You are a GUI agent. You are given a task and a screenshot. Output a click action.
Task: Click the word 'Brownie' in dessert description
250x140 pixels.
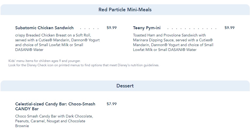pos(22,126)
